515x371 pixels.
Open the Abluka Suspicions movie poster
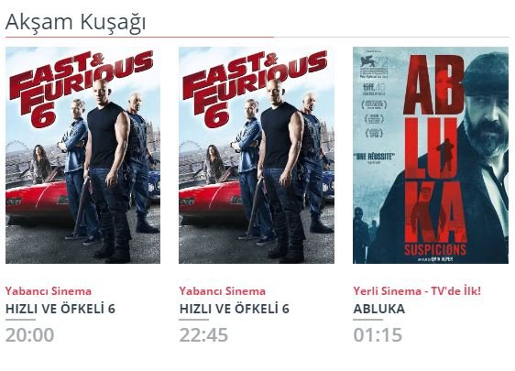click(431, 155)
